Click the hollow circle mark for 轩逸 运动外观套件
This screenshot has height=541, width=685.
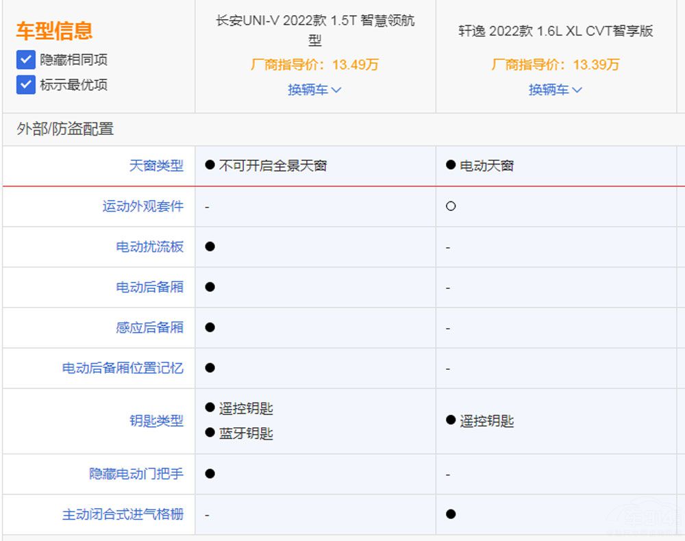pos(450,207)
